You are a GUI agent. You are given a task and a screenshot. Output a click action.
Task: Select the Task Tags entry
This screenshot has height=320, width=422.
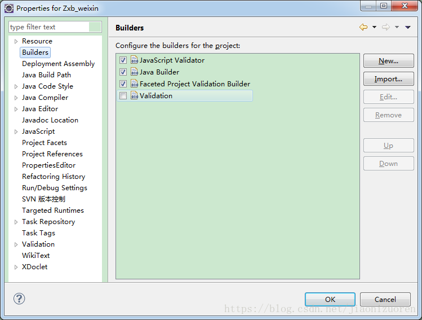(x=38, y=233)
